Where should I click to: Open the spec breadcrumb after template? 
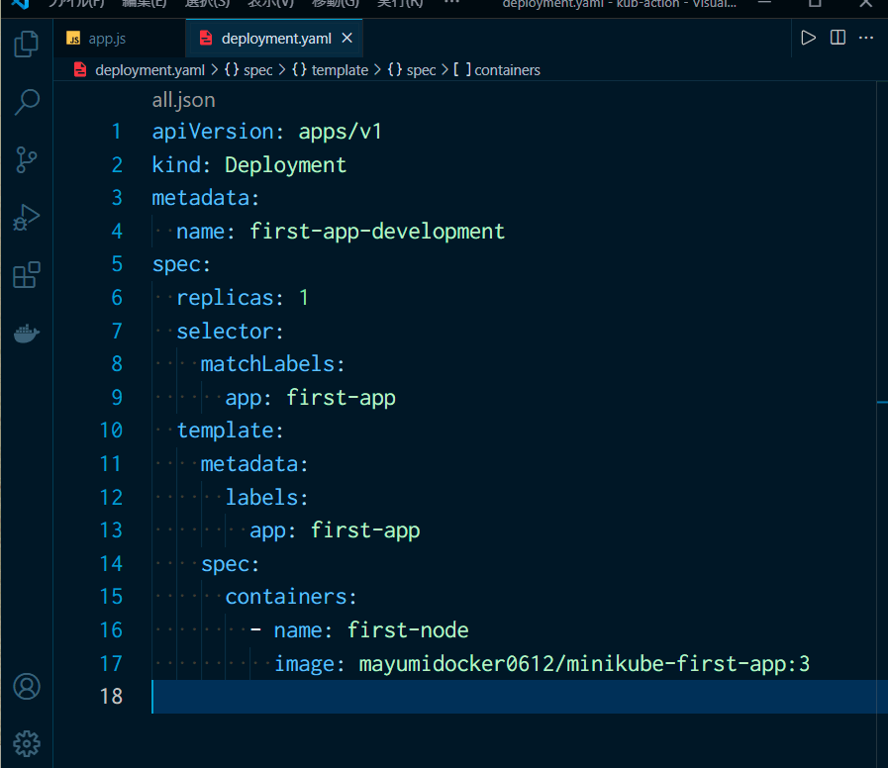pos(412,70)
